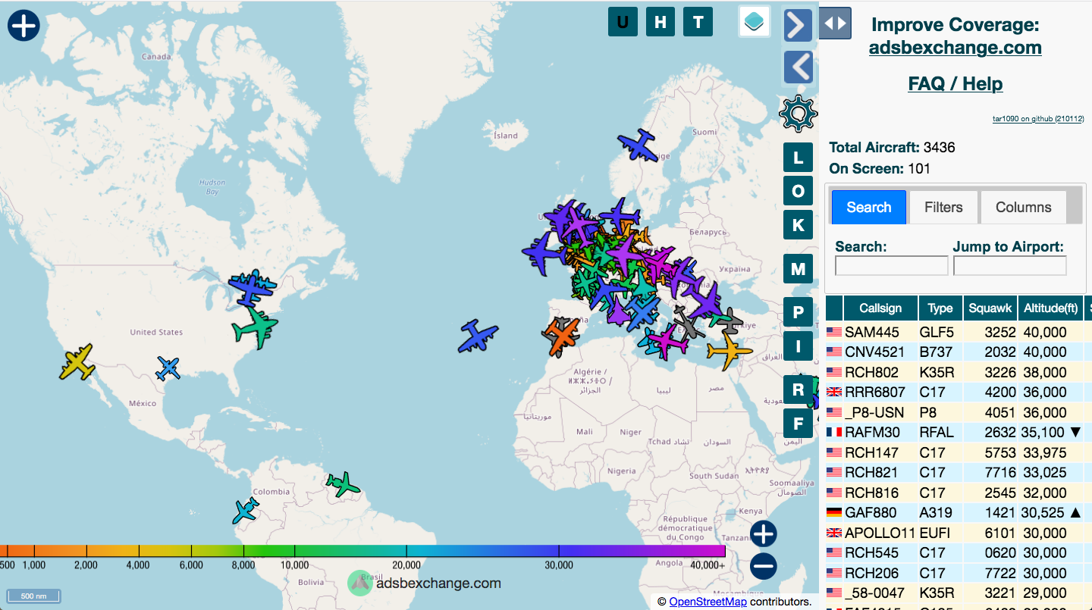Select the _P8-USN aircraft row
The width and height of the screenshot is (1092, 610).
[x=958, y=412]
